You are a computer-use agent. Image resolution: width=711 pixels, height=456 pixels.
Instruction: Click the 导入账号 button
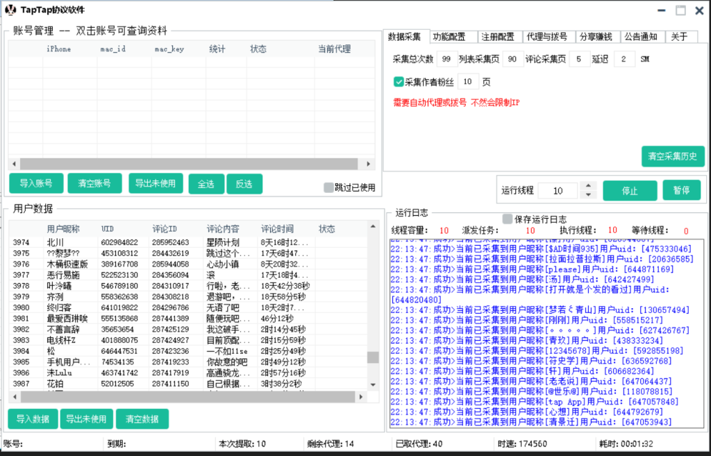[35, 184]
